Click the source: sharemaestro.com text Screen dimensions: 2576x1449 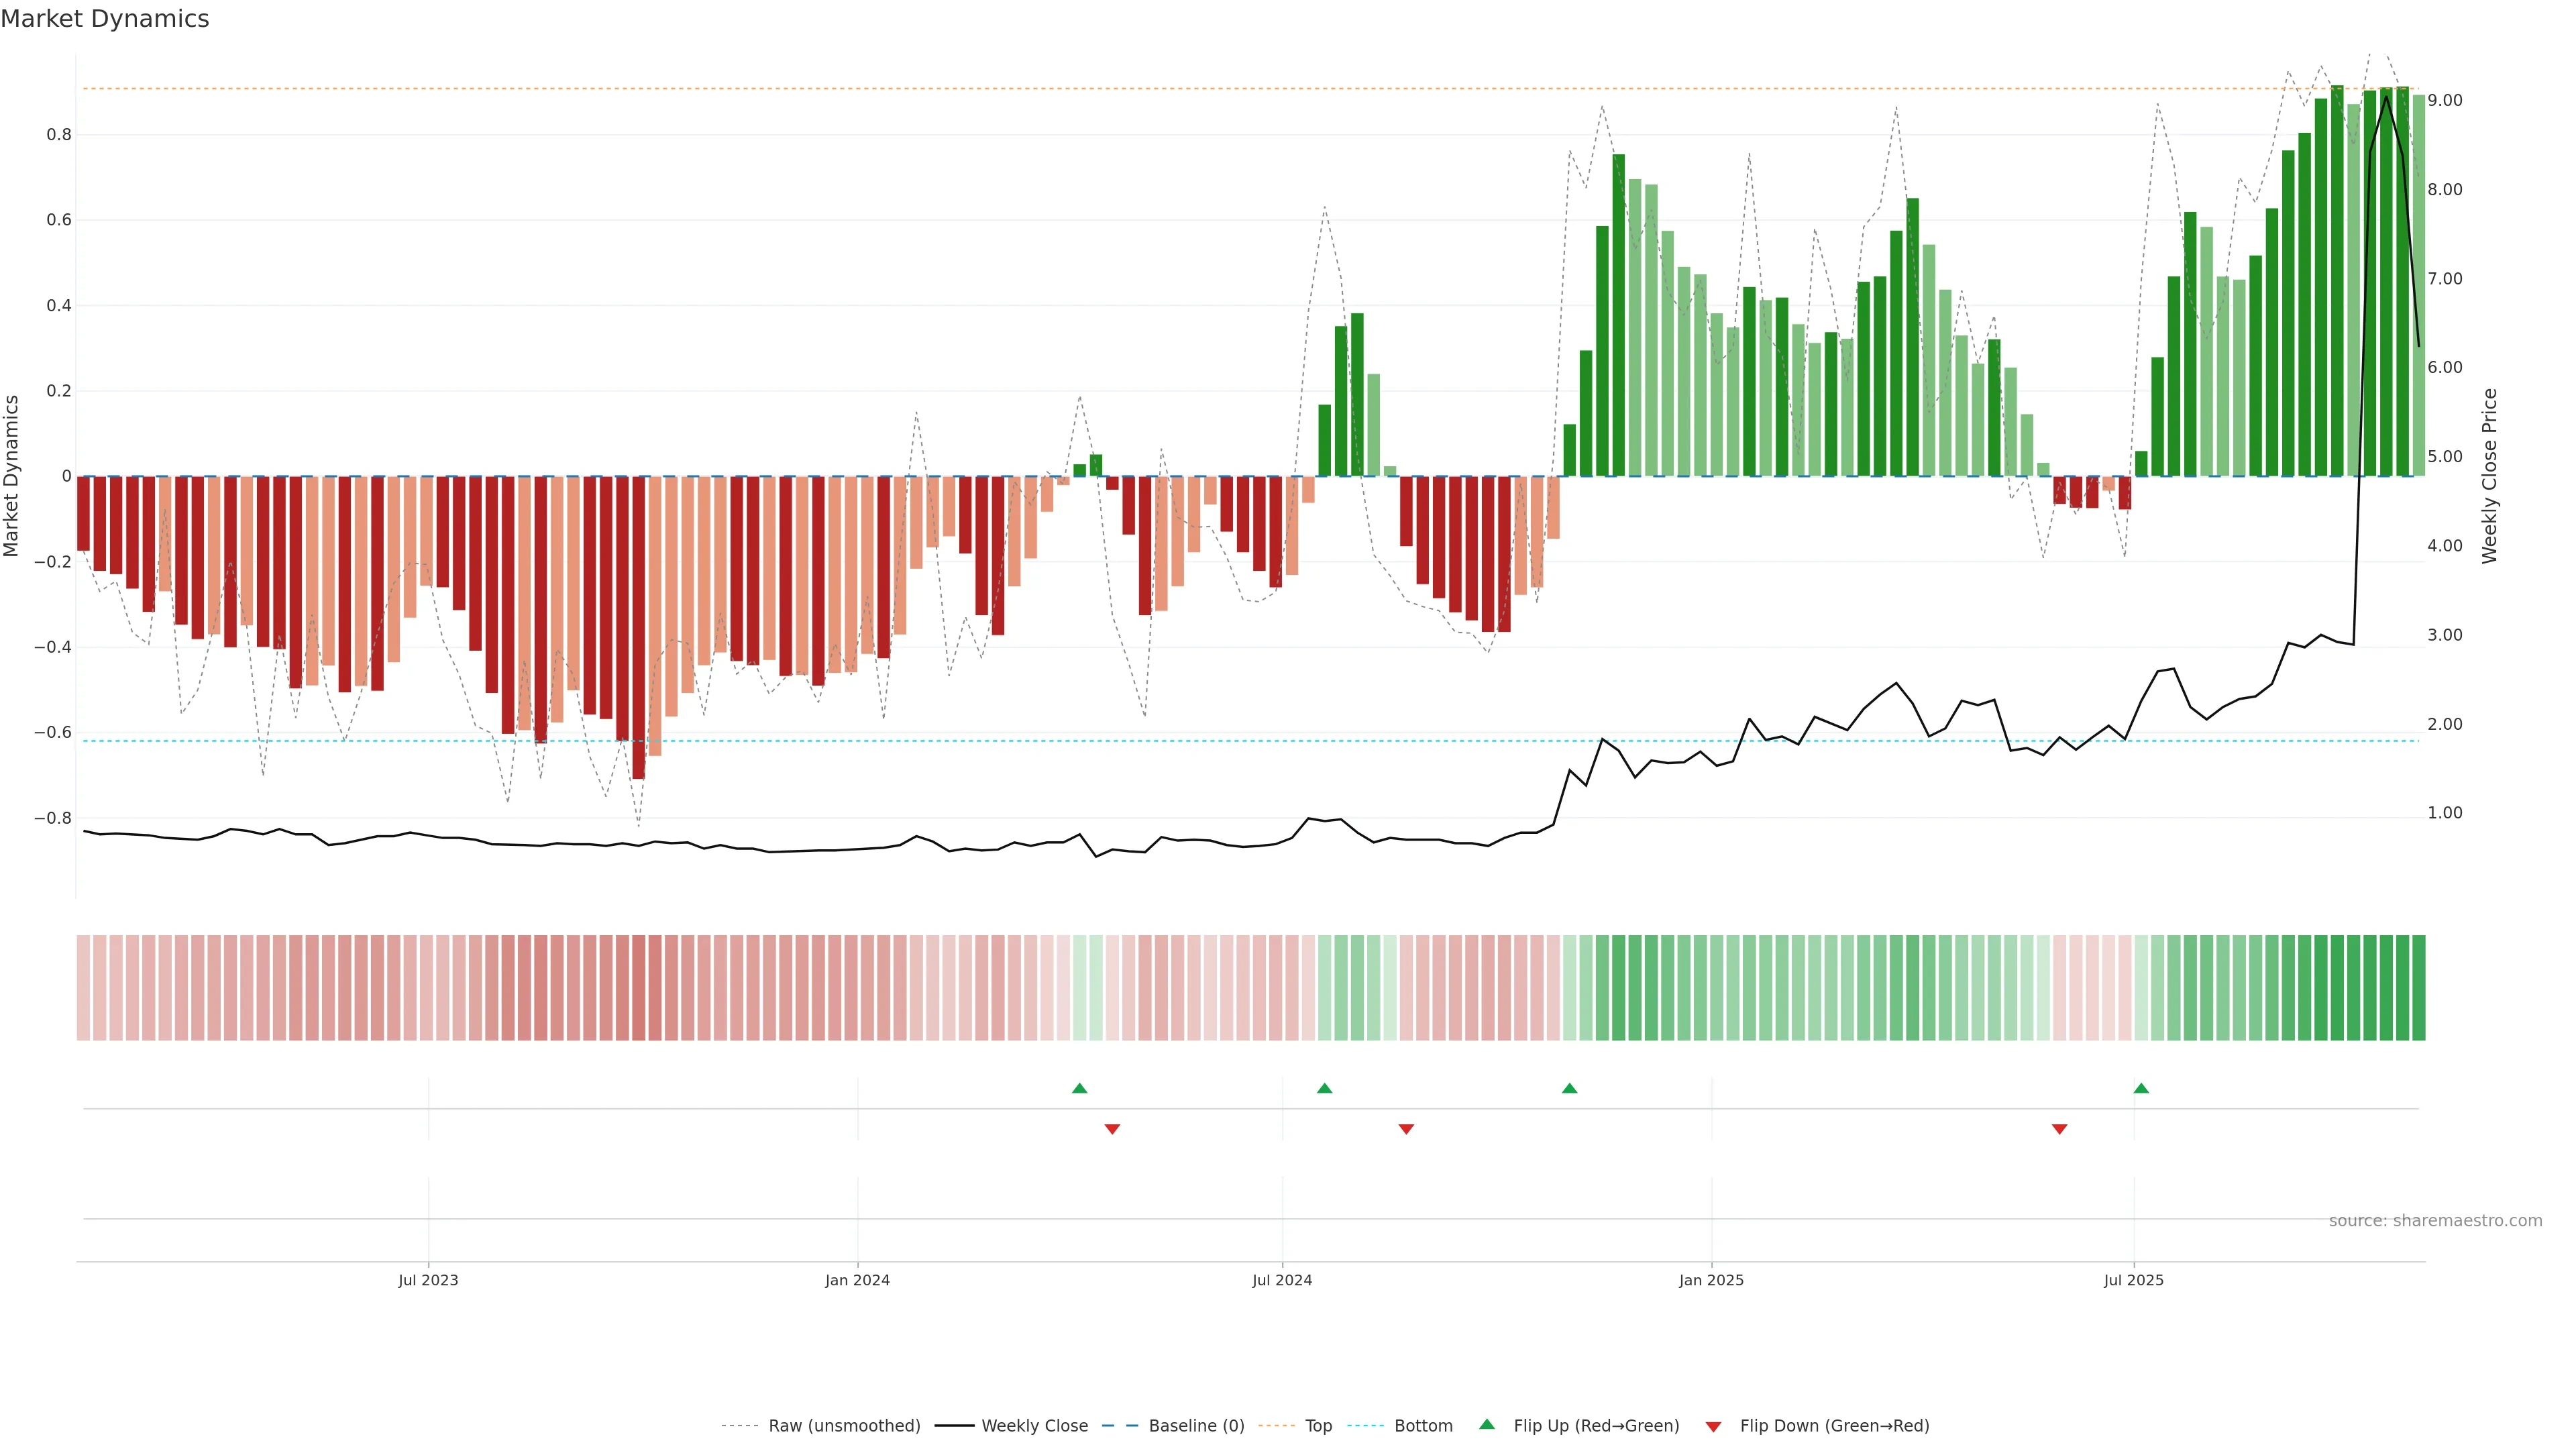tap(2435, 1221)
